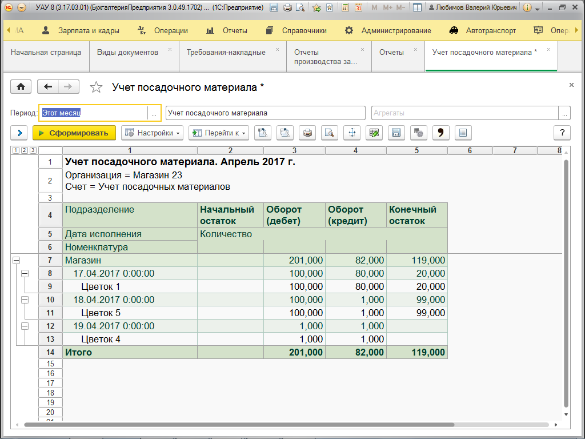Open the info icon next to user name
The width and height of the screenshot is (585, 439).
tap(527, 7)
